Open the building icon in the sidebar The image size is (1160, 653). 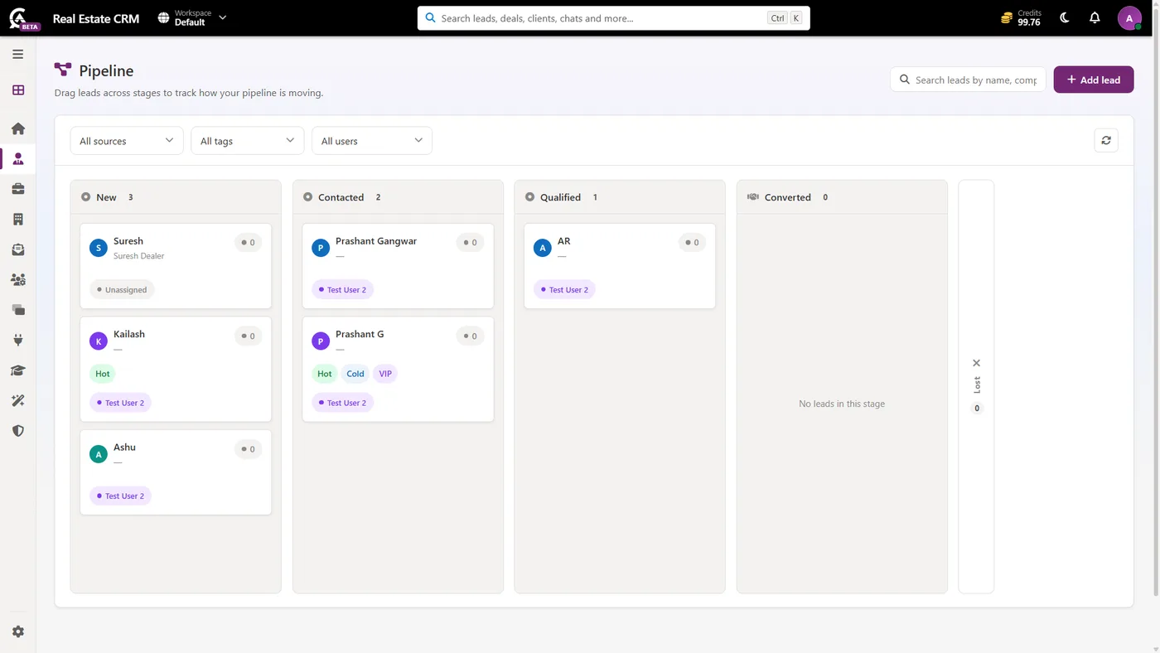tap(18, 219)
